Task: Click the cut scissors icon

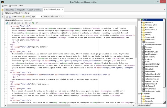Action: [x=23, y=23]
